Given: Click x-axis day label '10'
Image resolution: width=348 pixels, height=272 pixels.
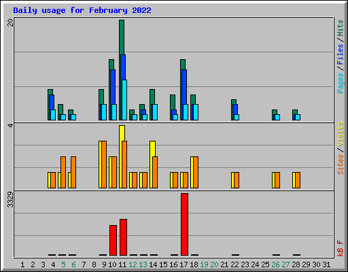Looking at the screenshot, I should click(x=112, y=265).
